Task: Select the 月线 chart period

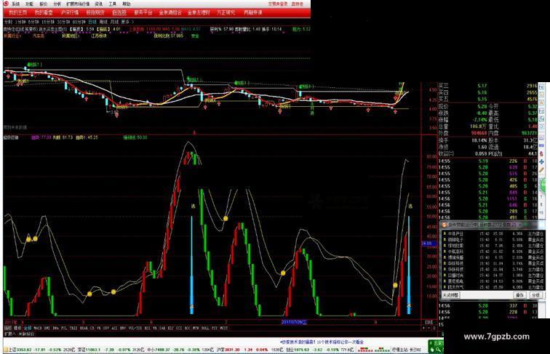Action: 114,22
